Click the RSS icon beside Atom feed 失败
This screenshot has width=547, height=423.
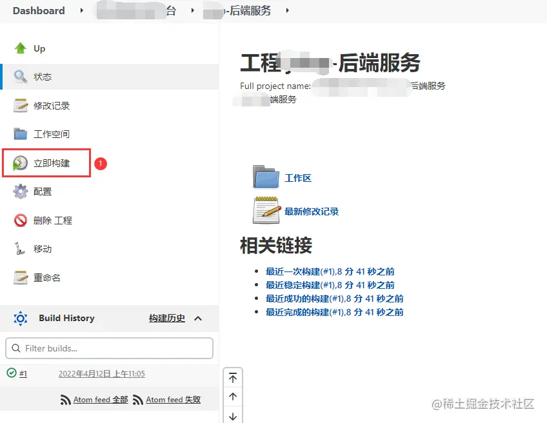[138, 400]
